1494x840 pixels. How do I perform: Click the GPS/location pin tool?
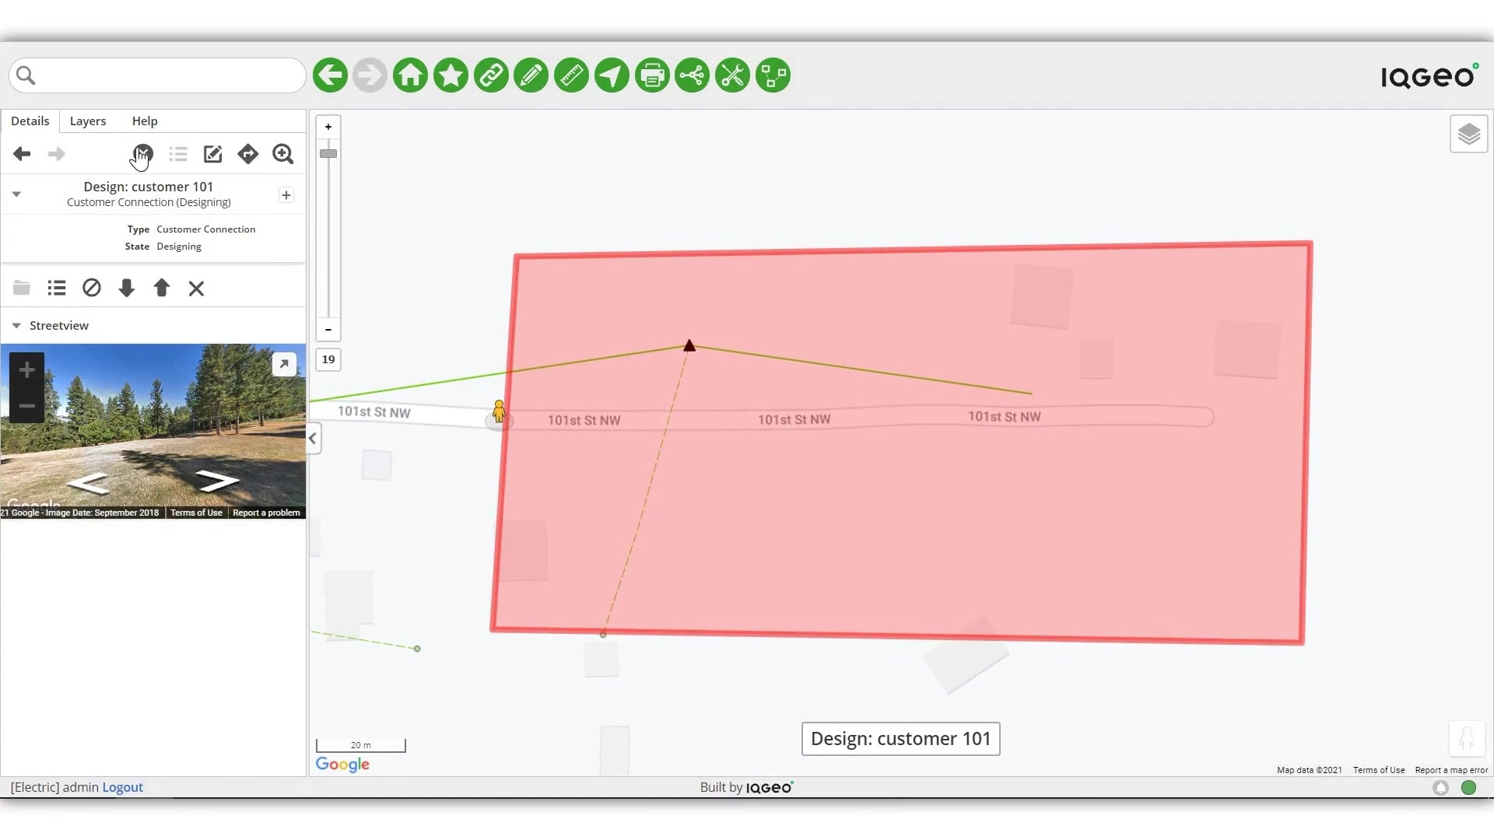[x=612, y=75]
